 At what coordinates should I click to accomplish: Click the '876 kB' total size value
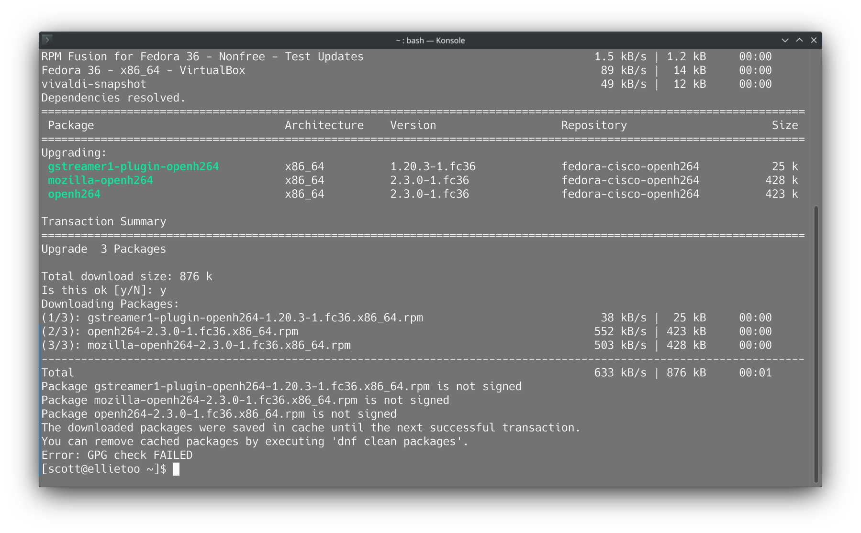point(686,373)
